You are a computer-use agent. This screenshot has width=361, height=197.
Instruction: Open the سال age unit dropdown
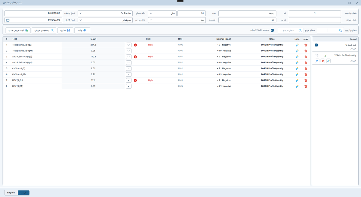pyautogui.click(x=162, y=13)
